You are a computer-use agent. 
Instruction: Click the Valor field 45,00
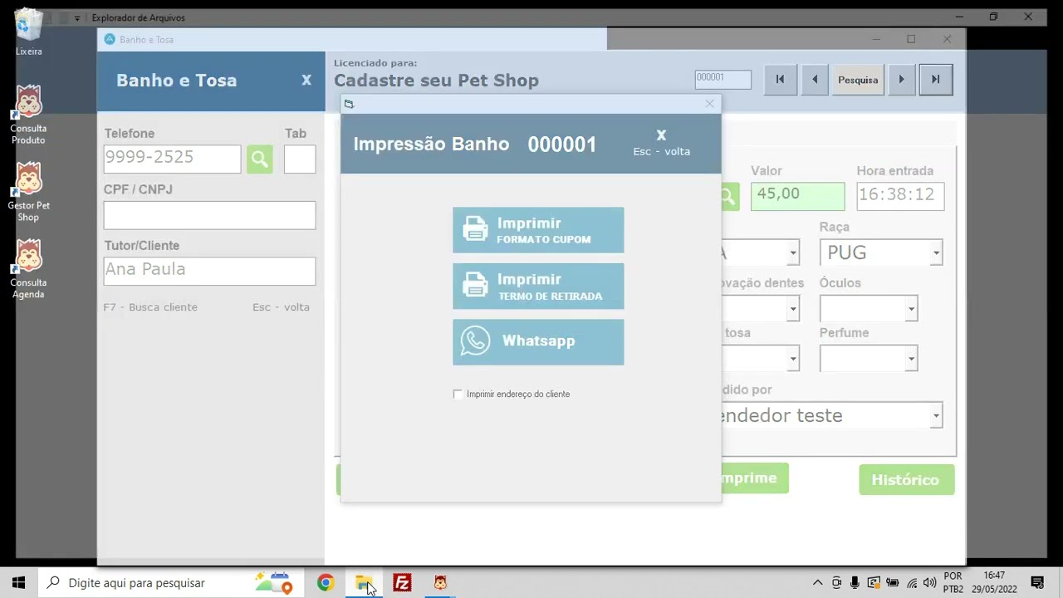coord(797,196)
